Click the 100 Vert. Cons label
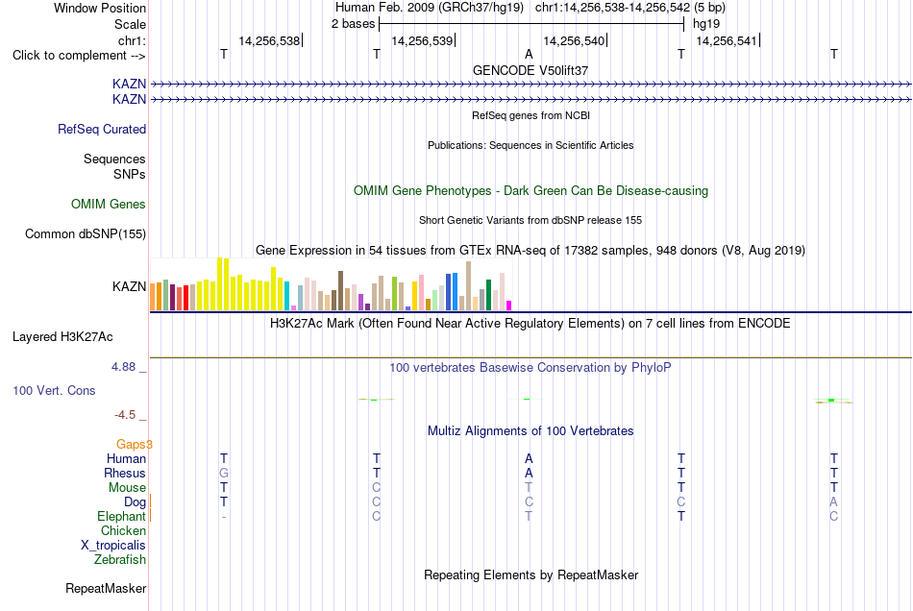The height and width of the screenshot is (611, 913). 54,390
